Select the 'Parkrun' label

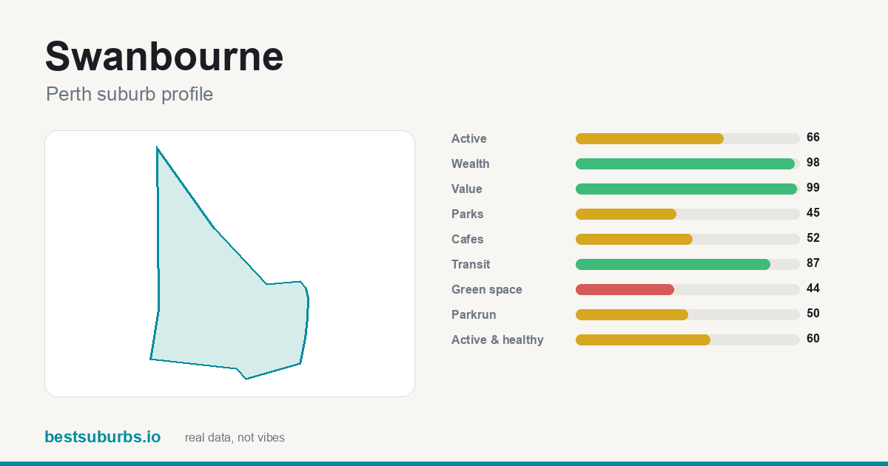(x=474, y=314)
